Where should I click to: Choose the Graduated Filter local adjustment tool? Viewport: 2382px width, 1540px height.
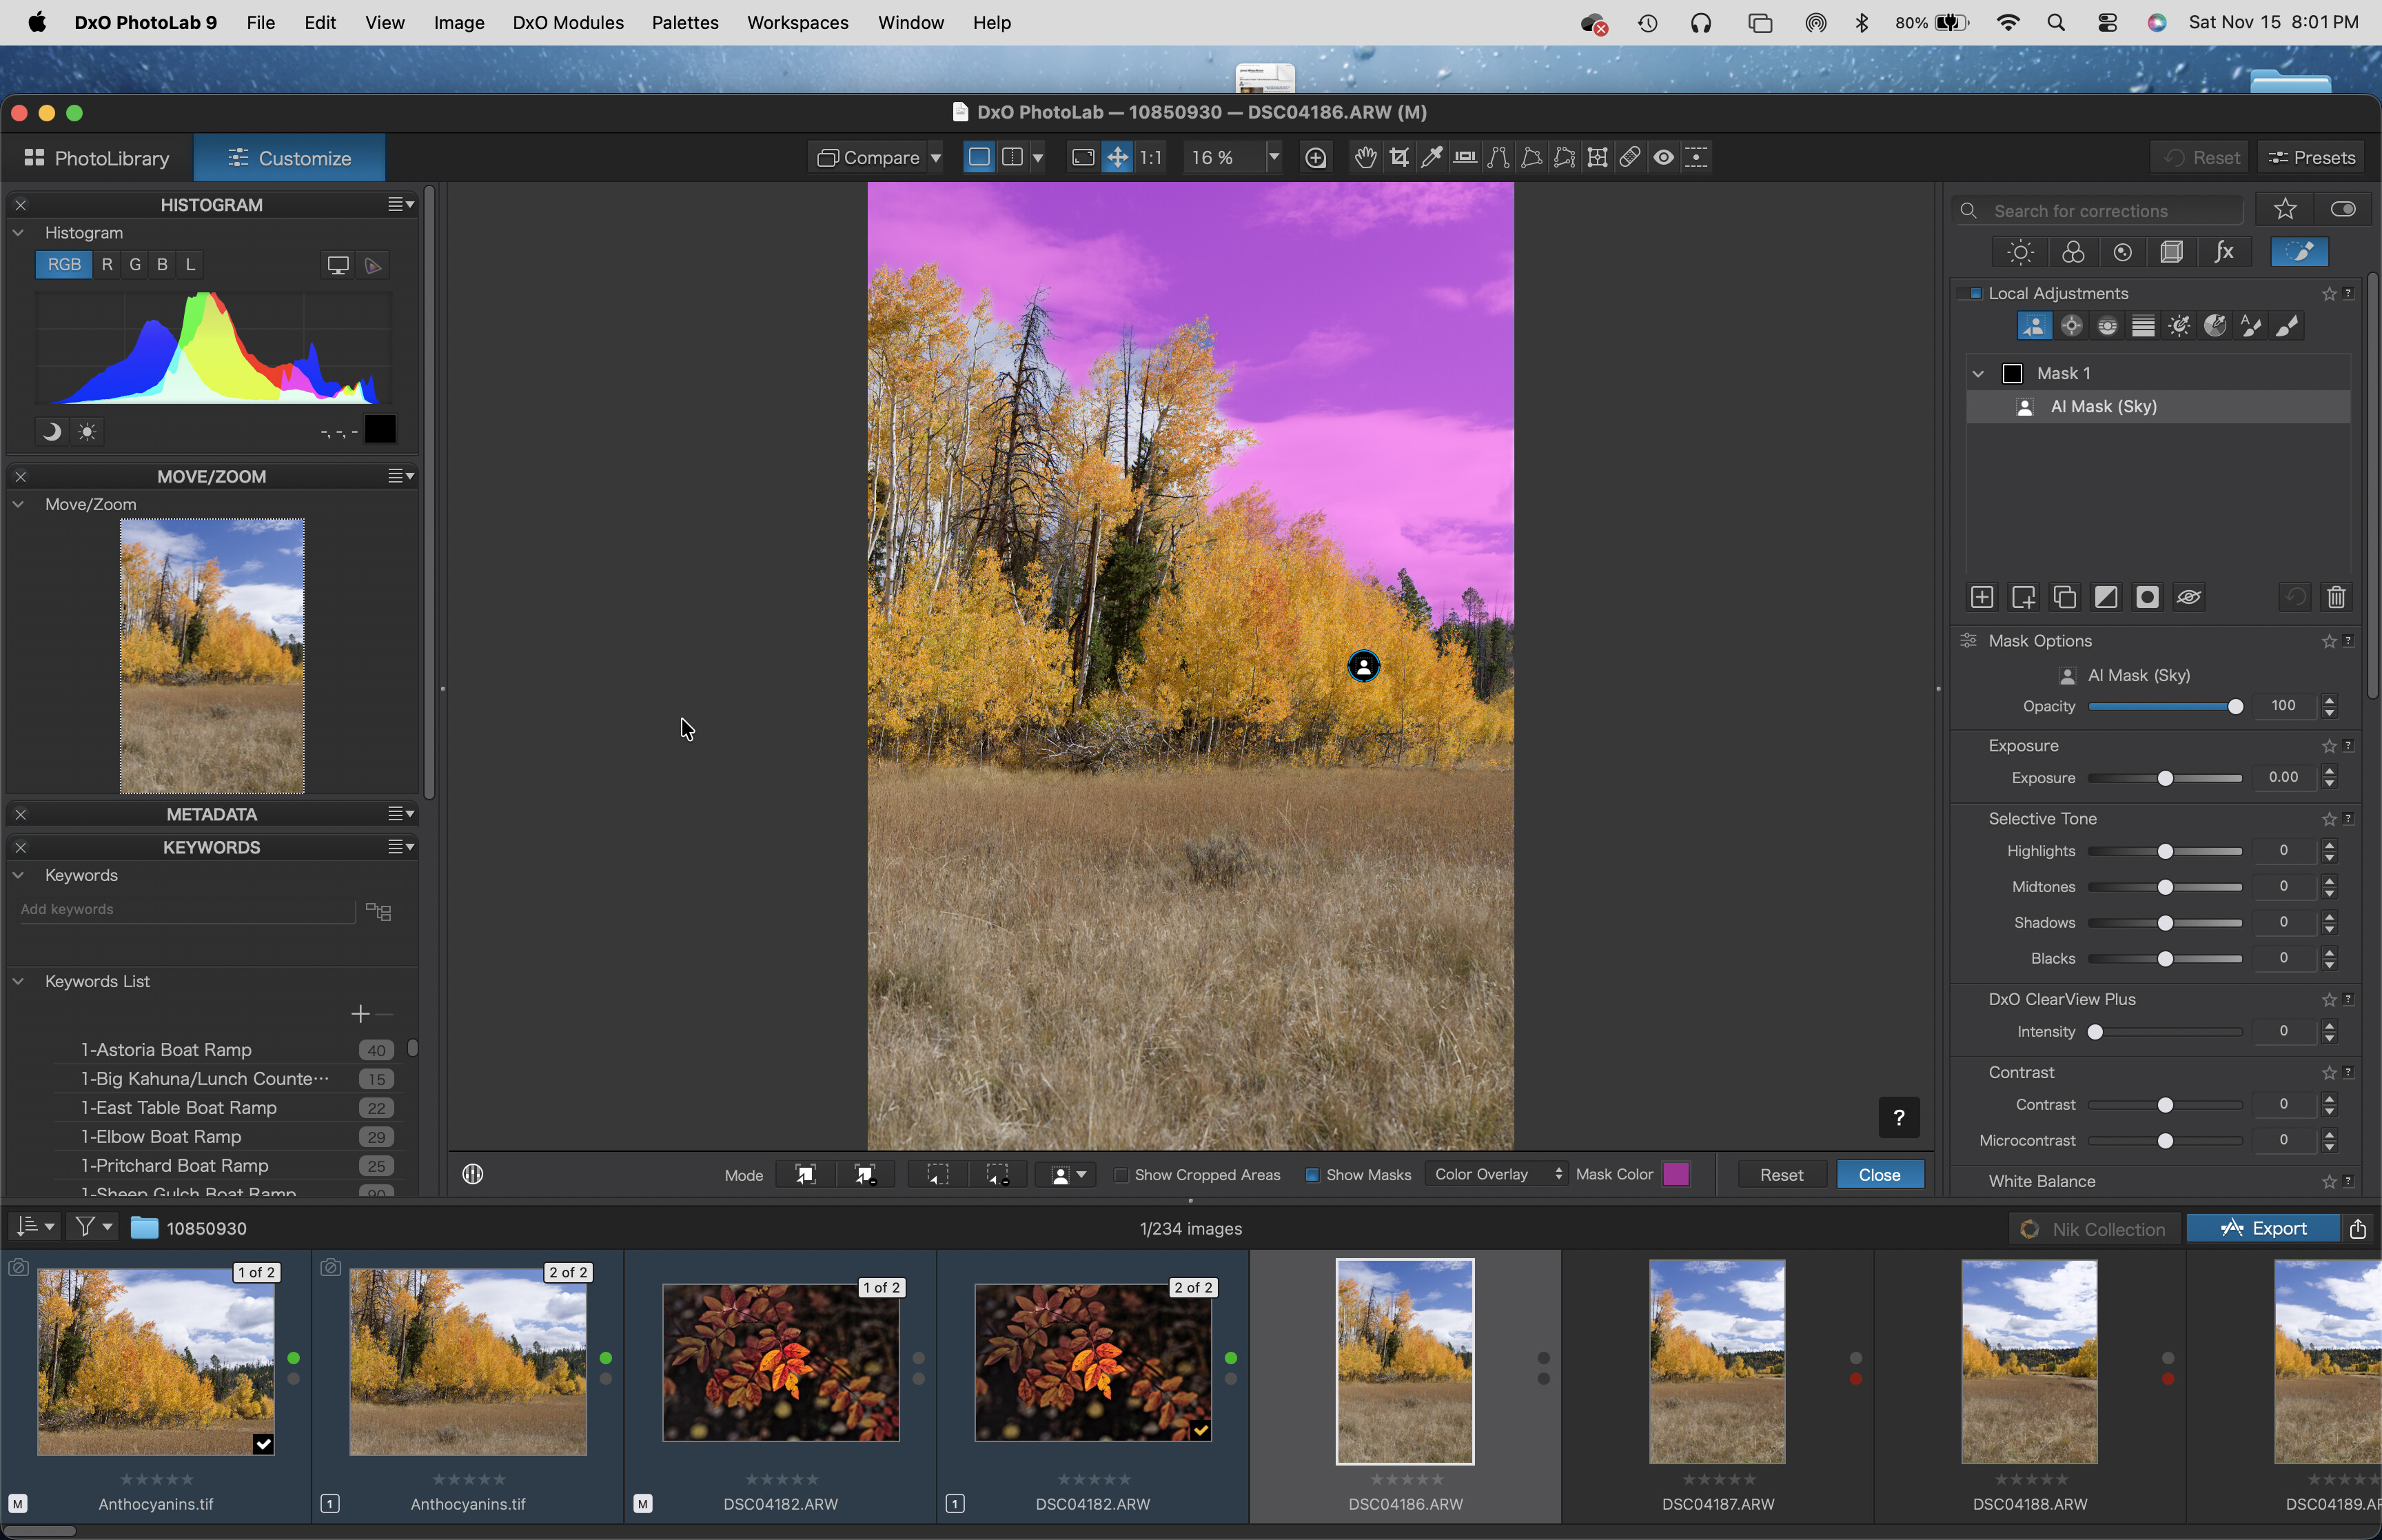[x=2143, y=326]
